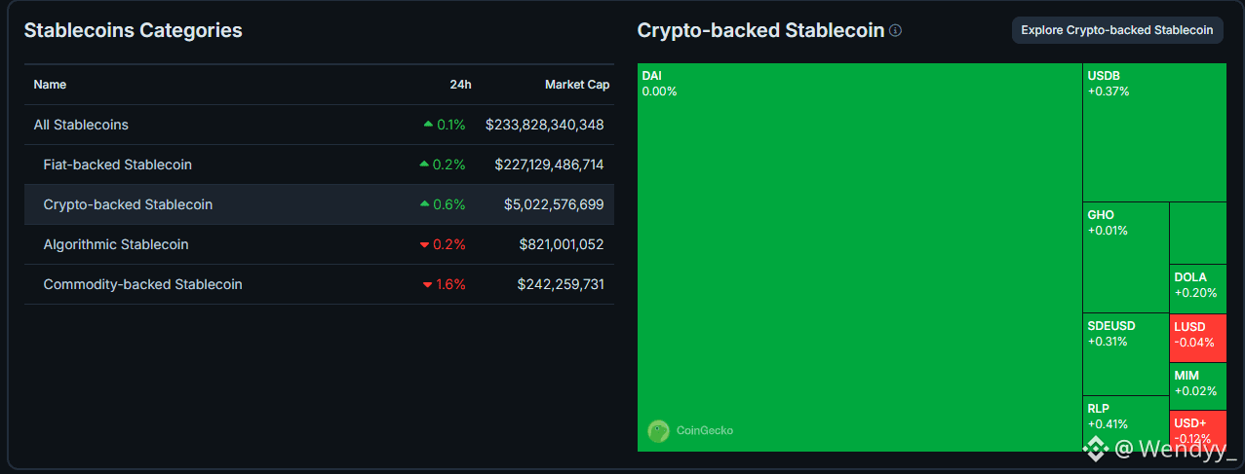Open the USDB treemap tile
The height and width of the screenshot is (474, 1245).
click(x=1154, y=133)
